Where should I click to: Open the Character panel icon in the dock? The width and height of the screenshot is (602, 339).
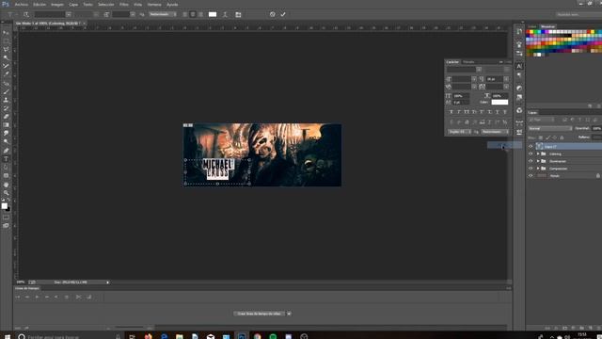click(519, 66)
